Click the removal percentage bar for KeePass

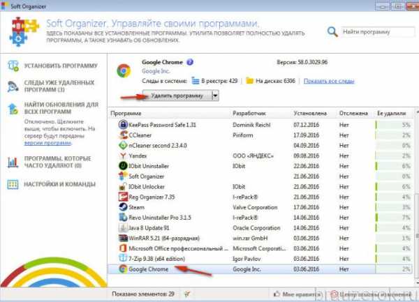pyautogui.click(x=392, y=125)
